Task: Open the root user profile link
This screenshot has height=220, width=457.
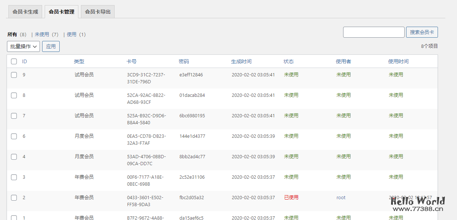Action: pos(341,197)
